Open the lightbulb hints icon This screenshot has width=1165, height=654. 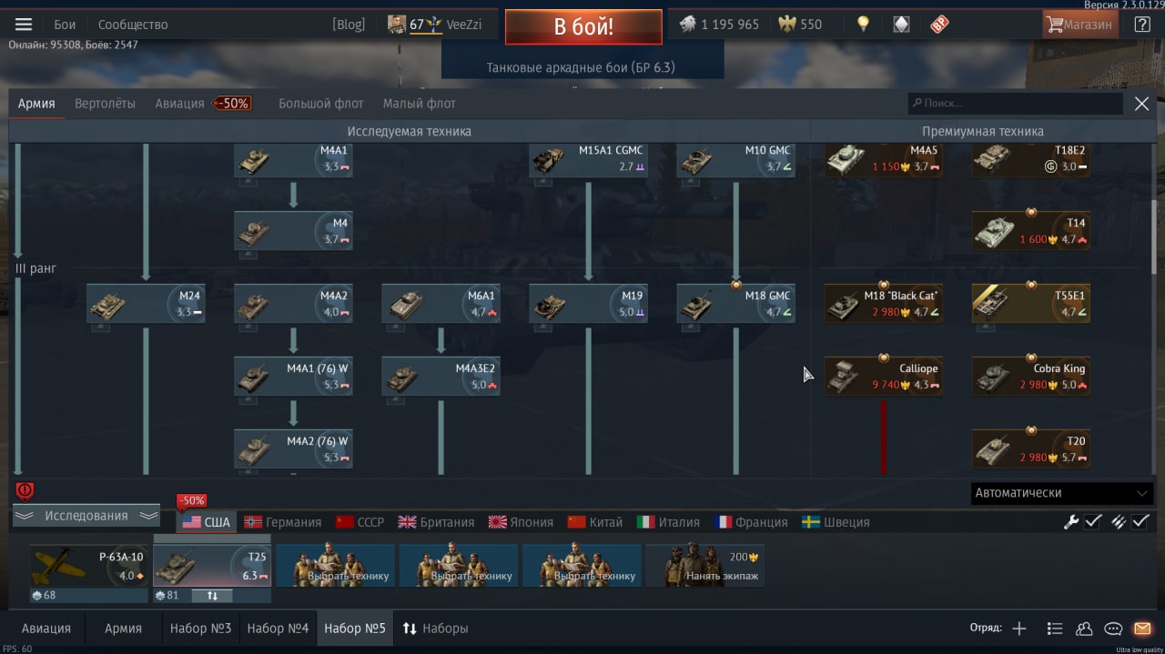[863, 25]
